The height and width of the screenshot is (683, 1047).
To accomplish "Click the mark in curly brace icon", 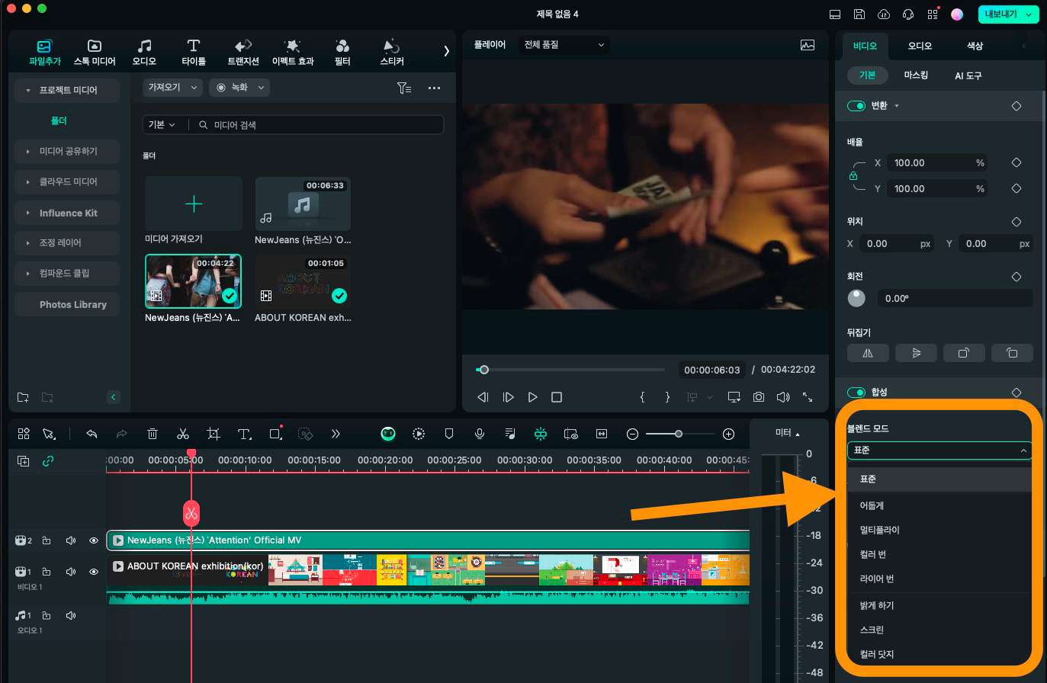I will (x=643, y=397).
